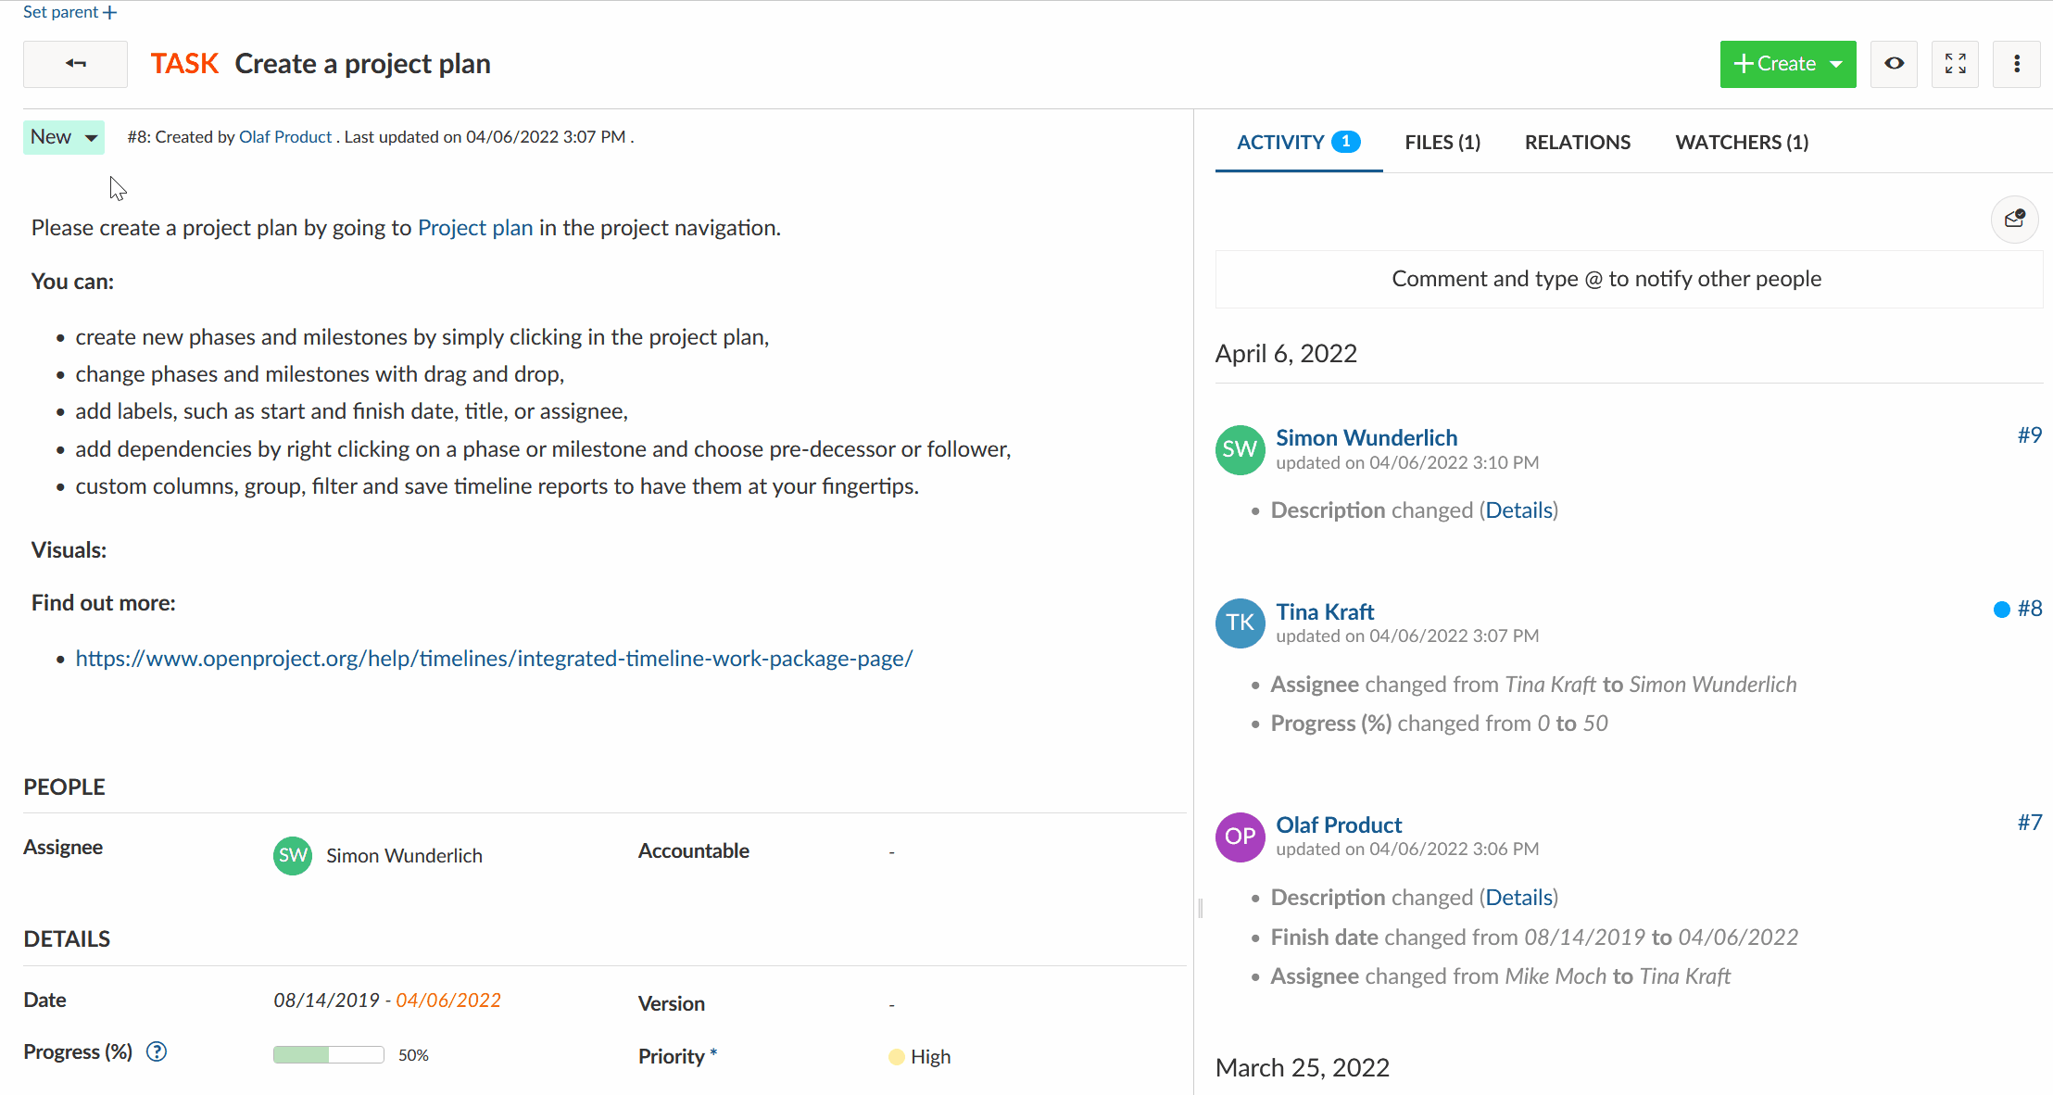Click the plus icon to set parent task
This screenshot has height=1095, width=2053.
(x=106, y=12)
